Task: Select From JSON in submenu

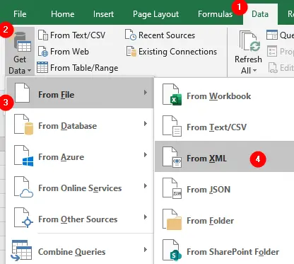Action: pyautogui.click(x=225, y=188)
